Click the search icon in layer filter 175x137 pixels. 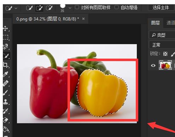point(153,35)
